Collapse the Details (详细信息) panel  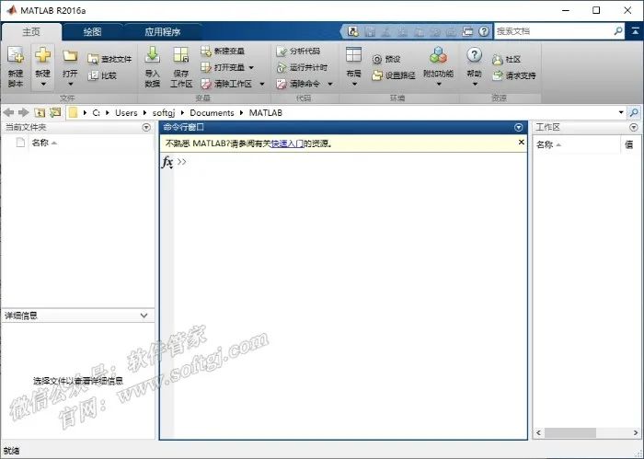[144, 316]
